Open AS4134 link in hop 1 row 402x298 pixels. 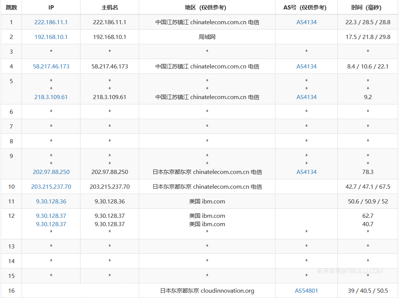[x=306, y=22]
